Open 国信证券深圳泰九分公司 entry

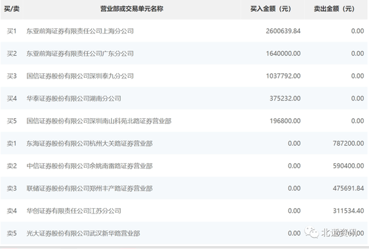(x=80, y=76)
